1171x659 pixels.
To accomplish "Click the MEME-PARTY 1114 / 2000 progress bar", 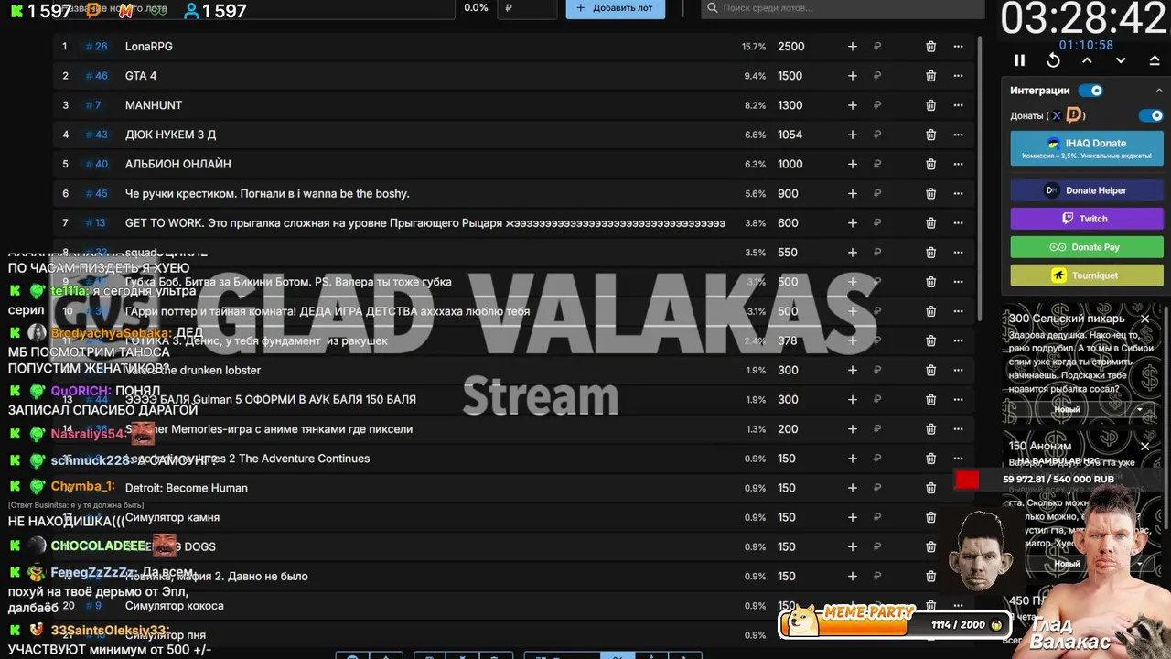I will click(895, 623).
